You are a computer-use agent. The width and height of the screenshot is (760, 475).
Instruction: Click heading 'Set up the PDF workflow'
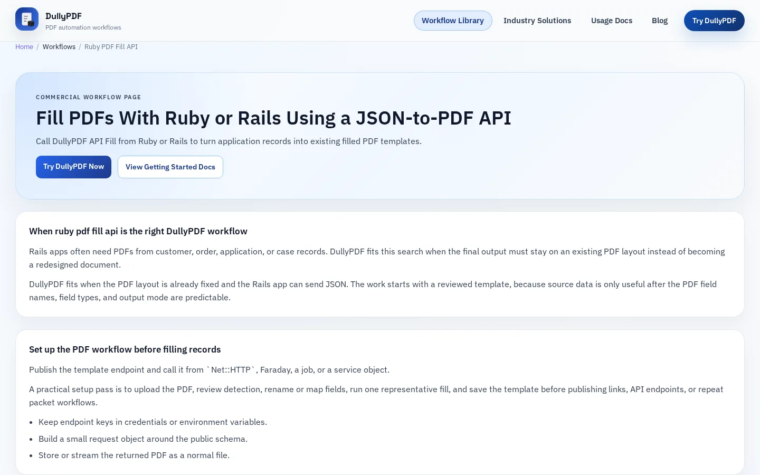pos(125,349)
